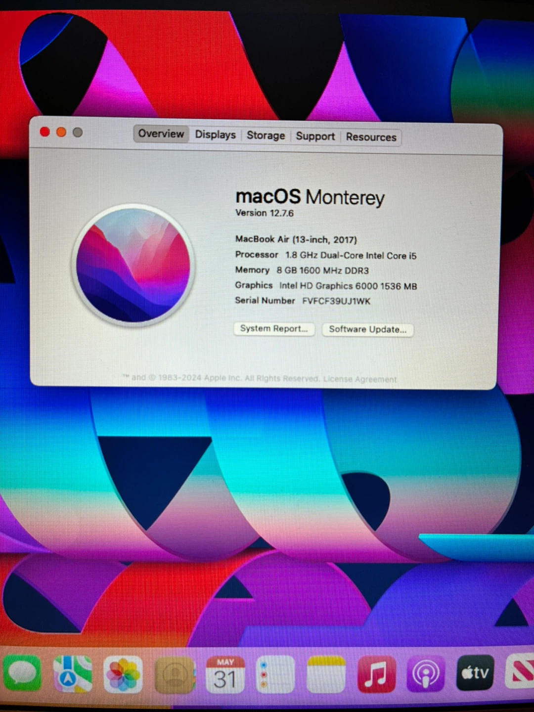Launch Reminders from the Dock

275,674
